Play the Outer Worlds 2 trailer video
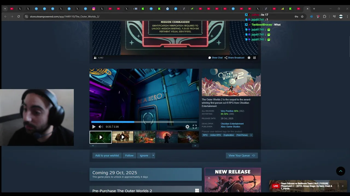350x196 pixels. [94, 127]
